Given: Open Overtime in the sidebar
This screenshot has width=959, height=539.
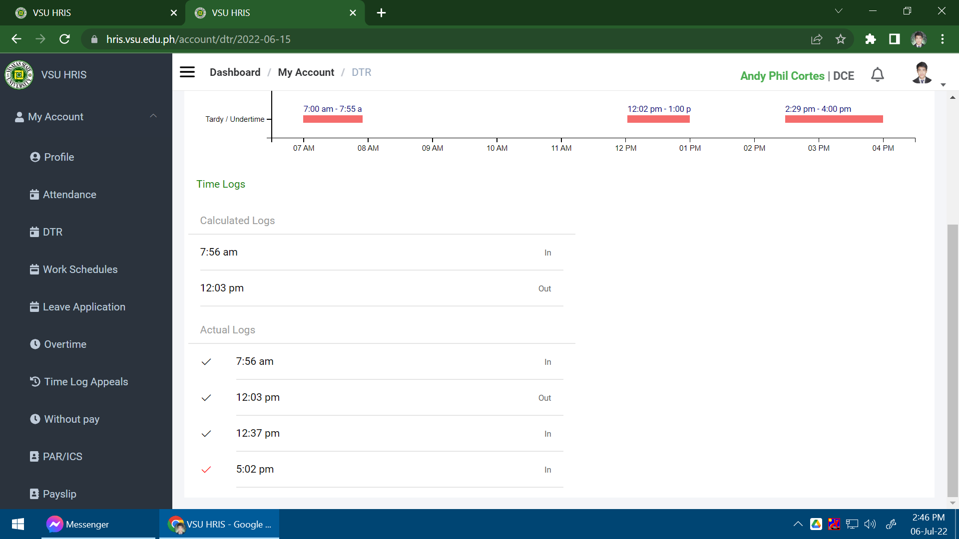Looking at the screenshot, I should (x=65, y=344).
